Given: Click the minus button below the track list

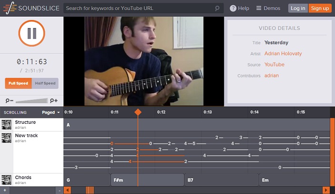Looking at the screenshot, I should click(59, 190).
